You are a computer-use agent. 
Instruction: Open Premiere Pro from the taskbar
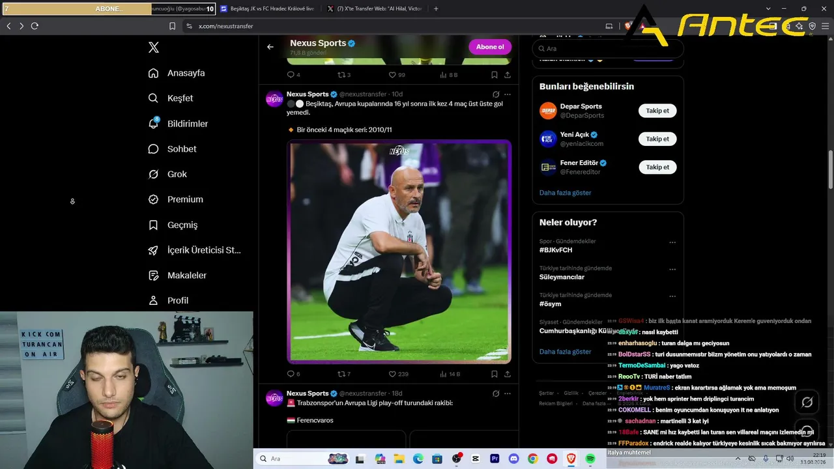495,459
